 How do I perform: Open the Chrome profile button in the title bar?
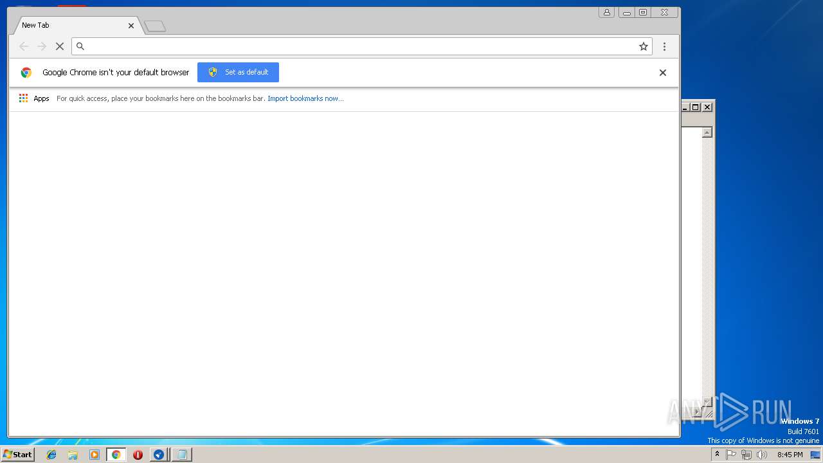[606, 12]
